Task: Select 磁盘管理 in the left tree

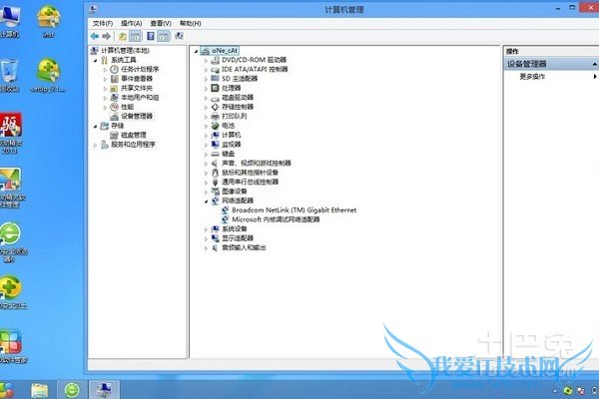Action: (134, 135)
